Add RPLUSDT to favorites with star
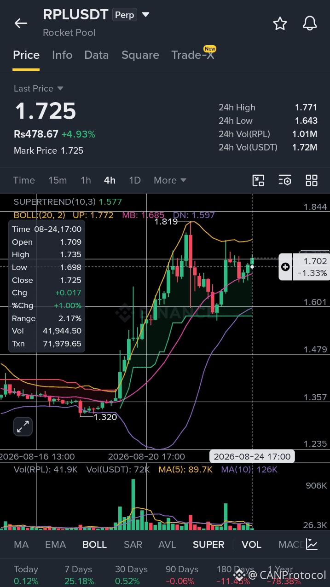The height and width of the screenshot is (587, 330). 280,23
